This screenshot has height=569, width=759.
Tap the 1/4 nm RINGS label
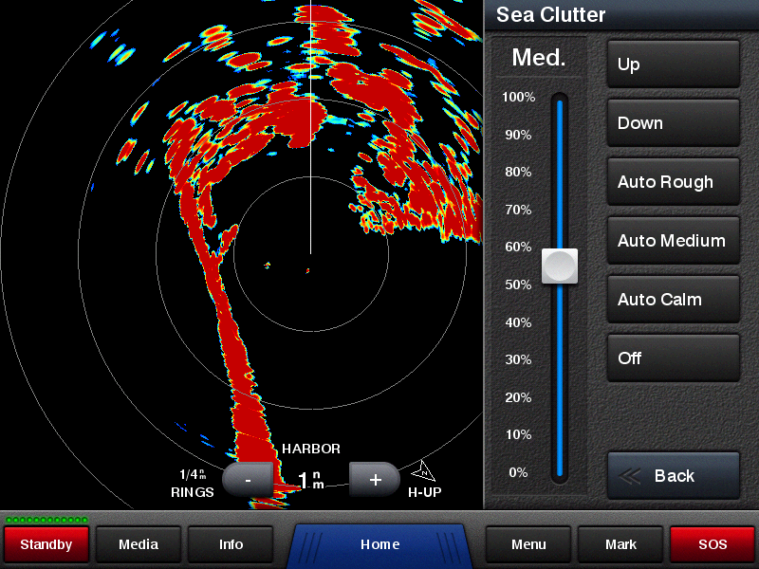(193, 483)
